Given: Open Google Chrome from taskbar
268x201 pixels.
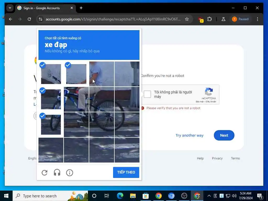Looking at the screenshot, I should (x=158, y=196).
